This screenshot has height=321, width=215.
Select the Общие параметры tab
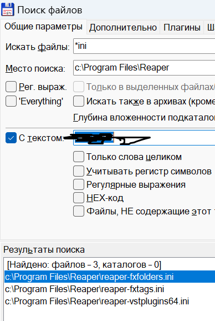43,27
